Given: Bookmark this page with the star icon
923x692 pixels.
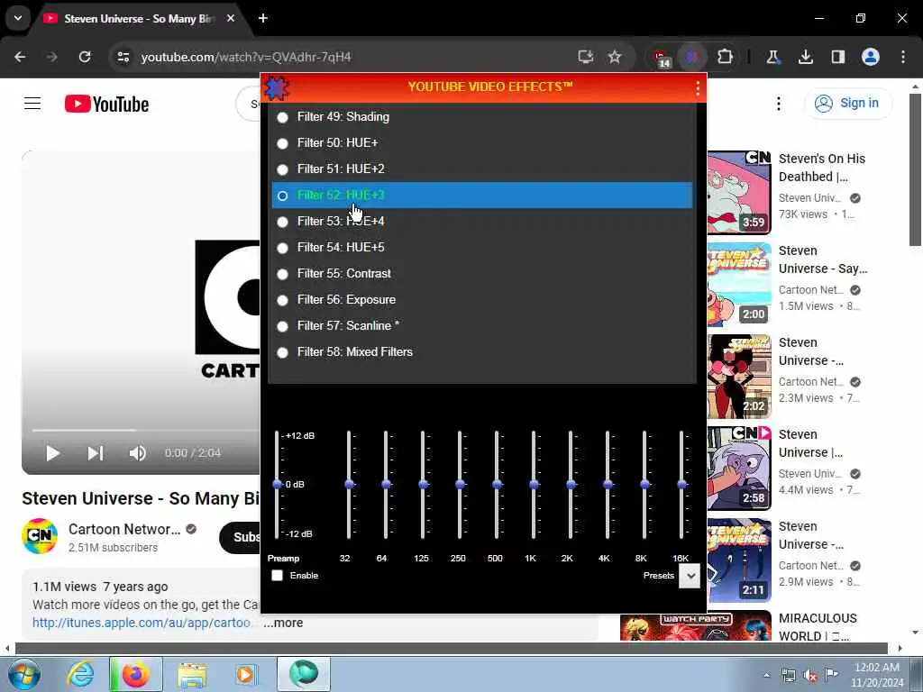Looking at the screenshot, I should click(615, 57).
